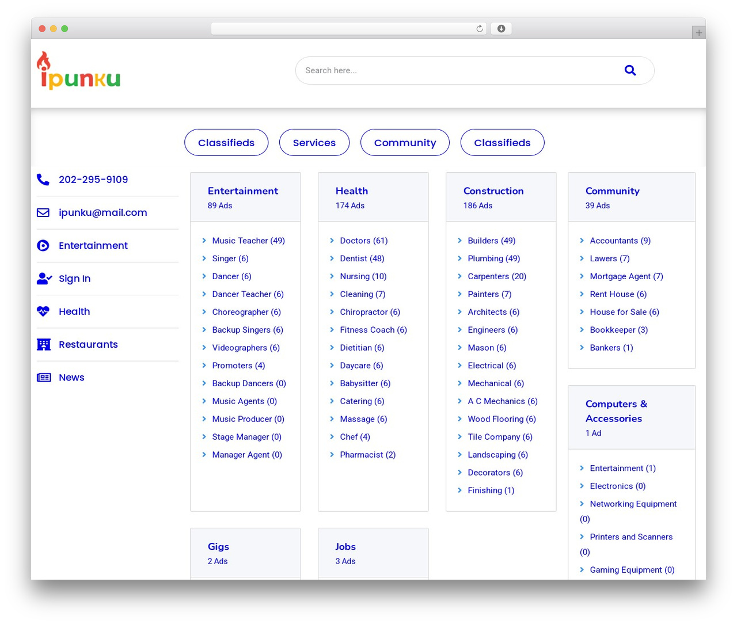Click the user-check icon beside Sign In
Image resolution: width=737 pixels, height=624 pixels.
44,279
